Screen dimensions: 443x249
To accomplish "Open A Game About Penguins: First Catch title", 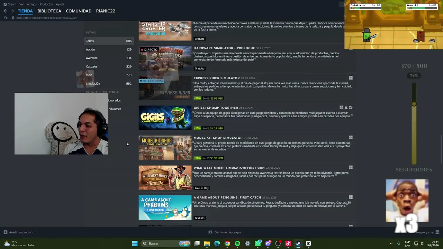I will [227, 197].
